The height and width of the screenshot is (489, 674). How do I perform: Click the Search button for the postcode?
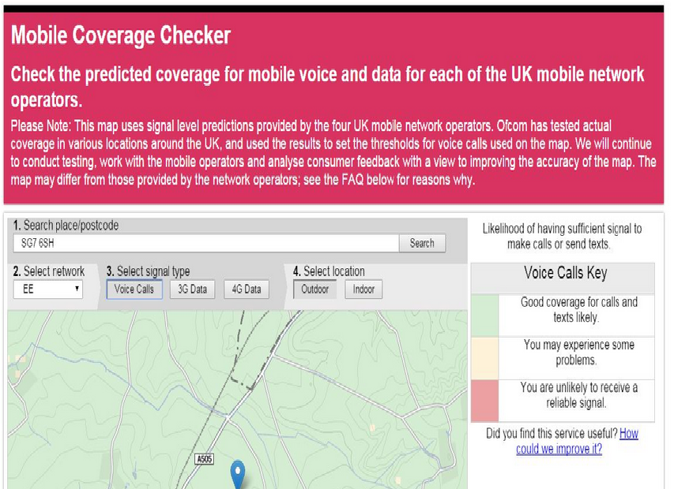[423, 244]
